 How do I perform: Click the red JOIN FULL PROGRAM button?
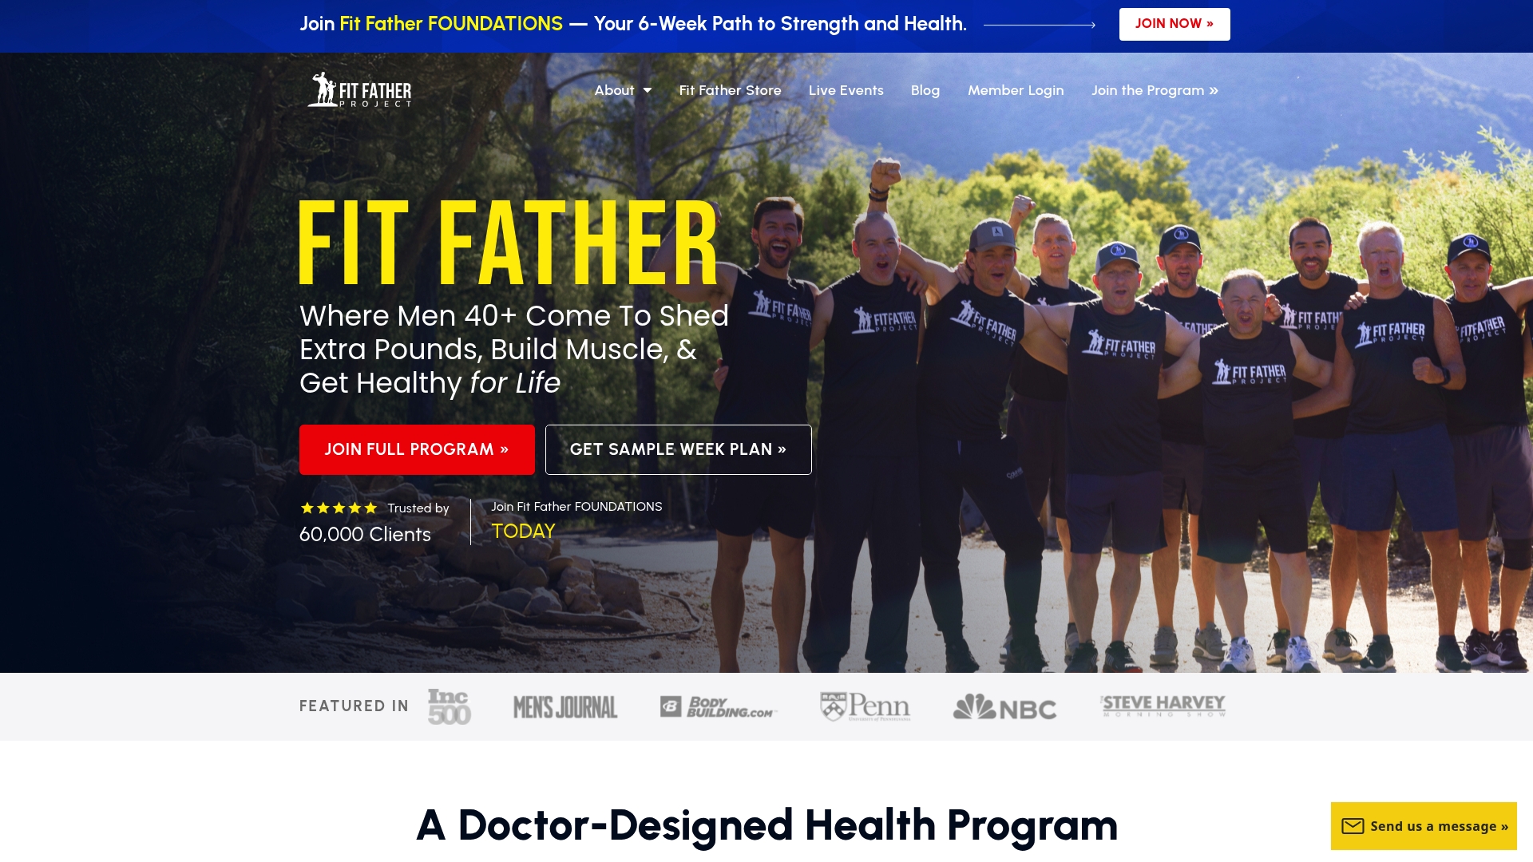point(417,449)
